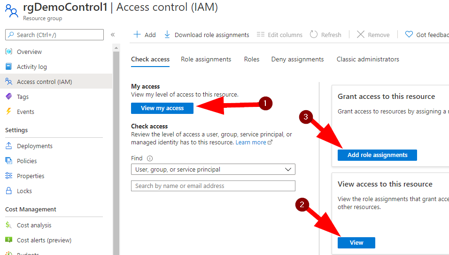Image resolution: width=449 pixels, height=255 pixels.
Task: Open Overview in the sidebar
Action: (29, 52)
